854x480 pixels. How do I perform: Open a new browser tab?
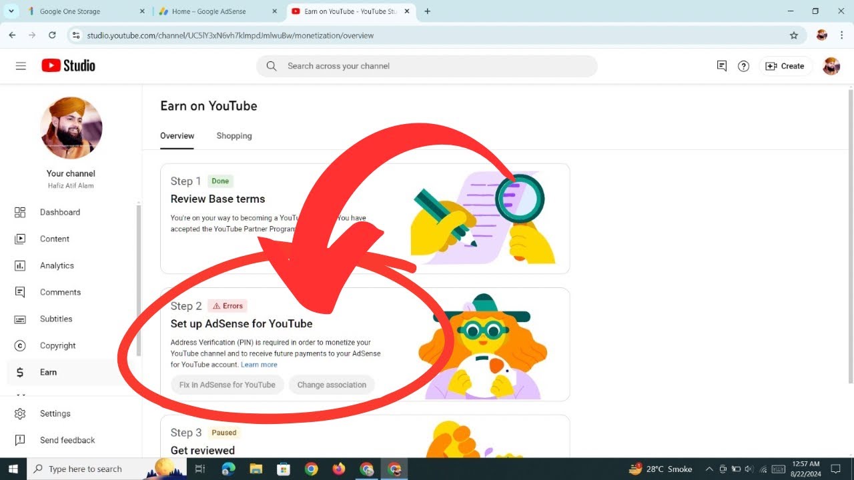coord(427,11)
